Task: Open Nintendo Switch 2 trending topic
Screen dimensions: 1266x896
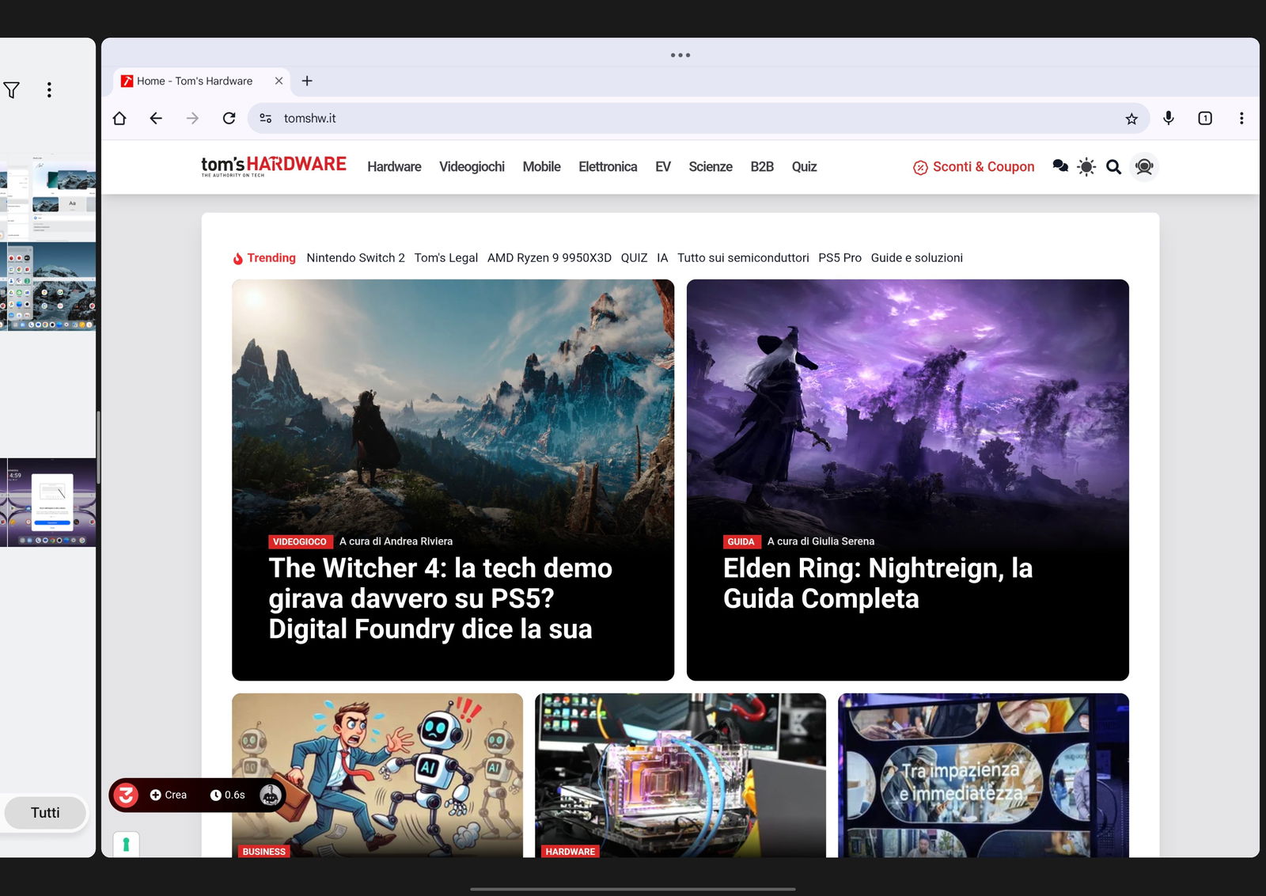Action: [355, 258]
